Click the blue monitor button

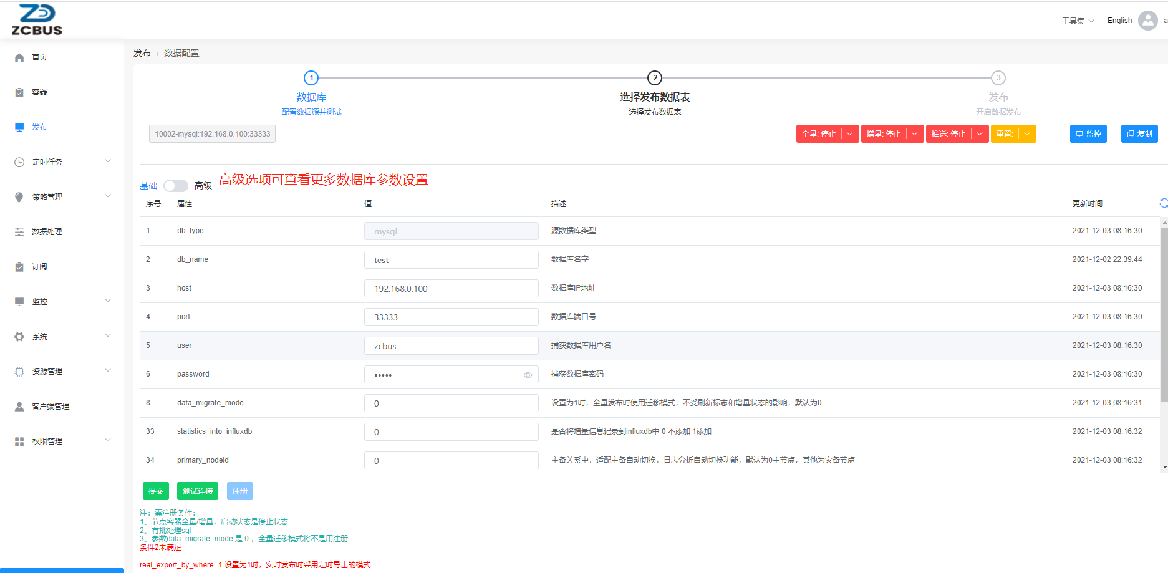1088,134
